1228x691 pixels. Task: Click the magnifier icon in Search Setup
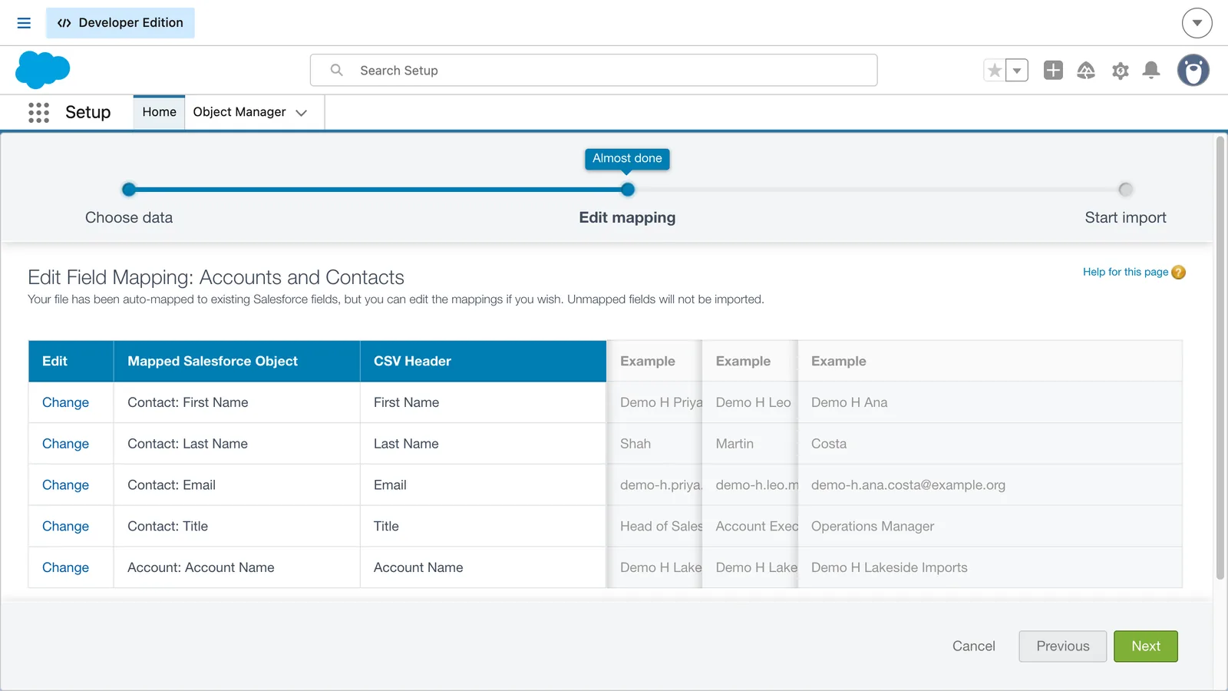click(336, 70)
